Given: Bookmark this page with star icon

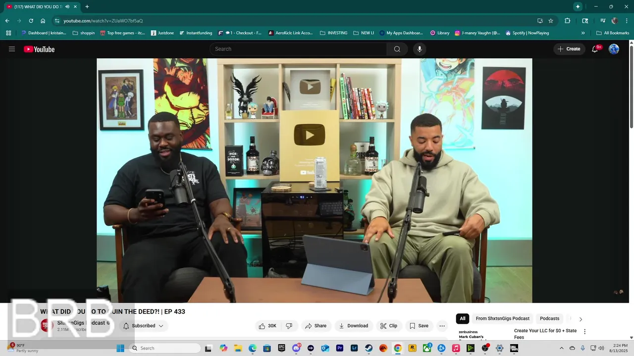Looking at the screenshot, I should 551,21.
